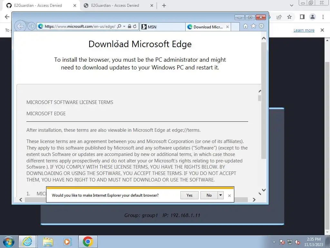Switch to the MSN tab
Image resolution: width=330 pixels, height=248 pixels.
click(x=162, y=27)
